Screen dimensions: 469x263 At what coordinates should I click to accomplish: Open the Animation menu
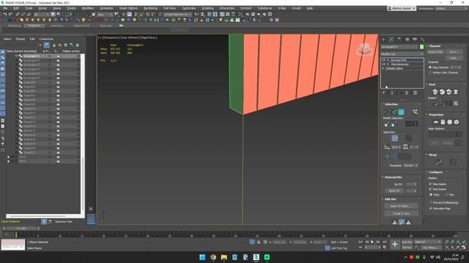[x=106, y=8]
